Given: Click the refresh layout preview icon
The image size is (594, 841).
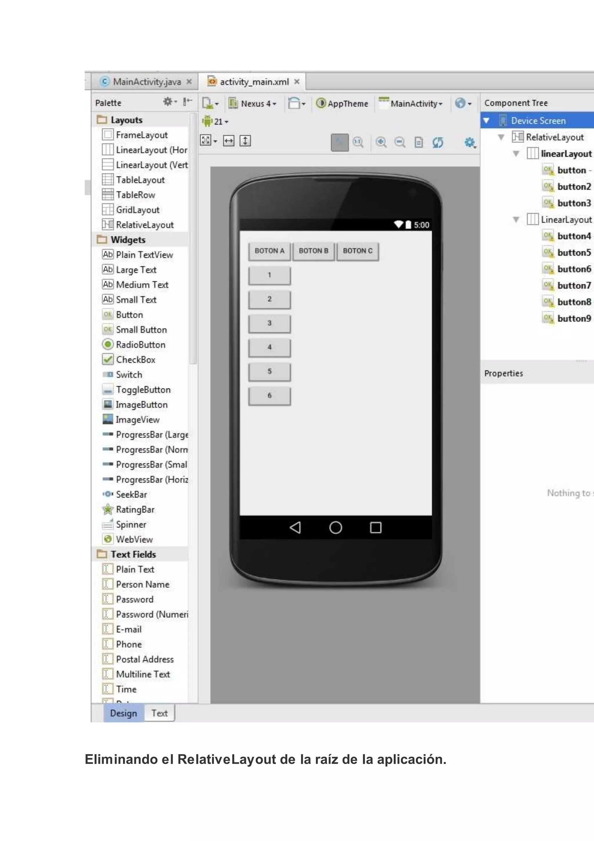Looking at the screenshot, I should 437,142.
